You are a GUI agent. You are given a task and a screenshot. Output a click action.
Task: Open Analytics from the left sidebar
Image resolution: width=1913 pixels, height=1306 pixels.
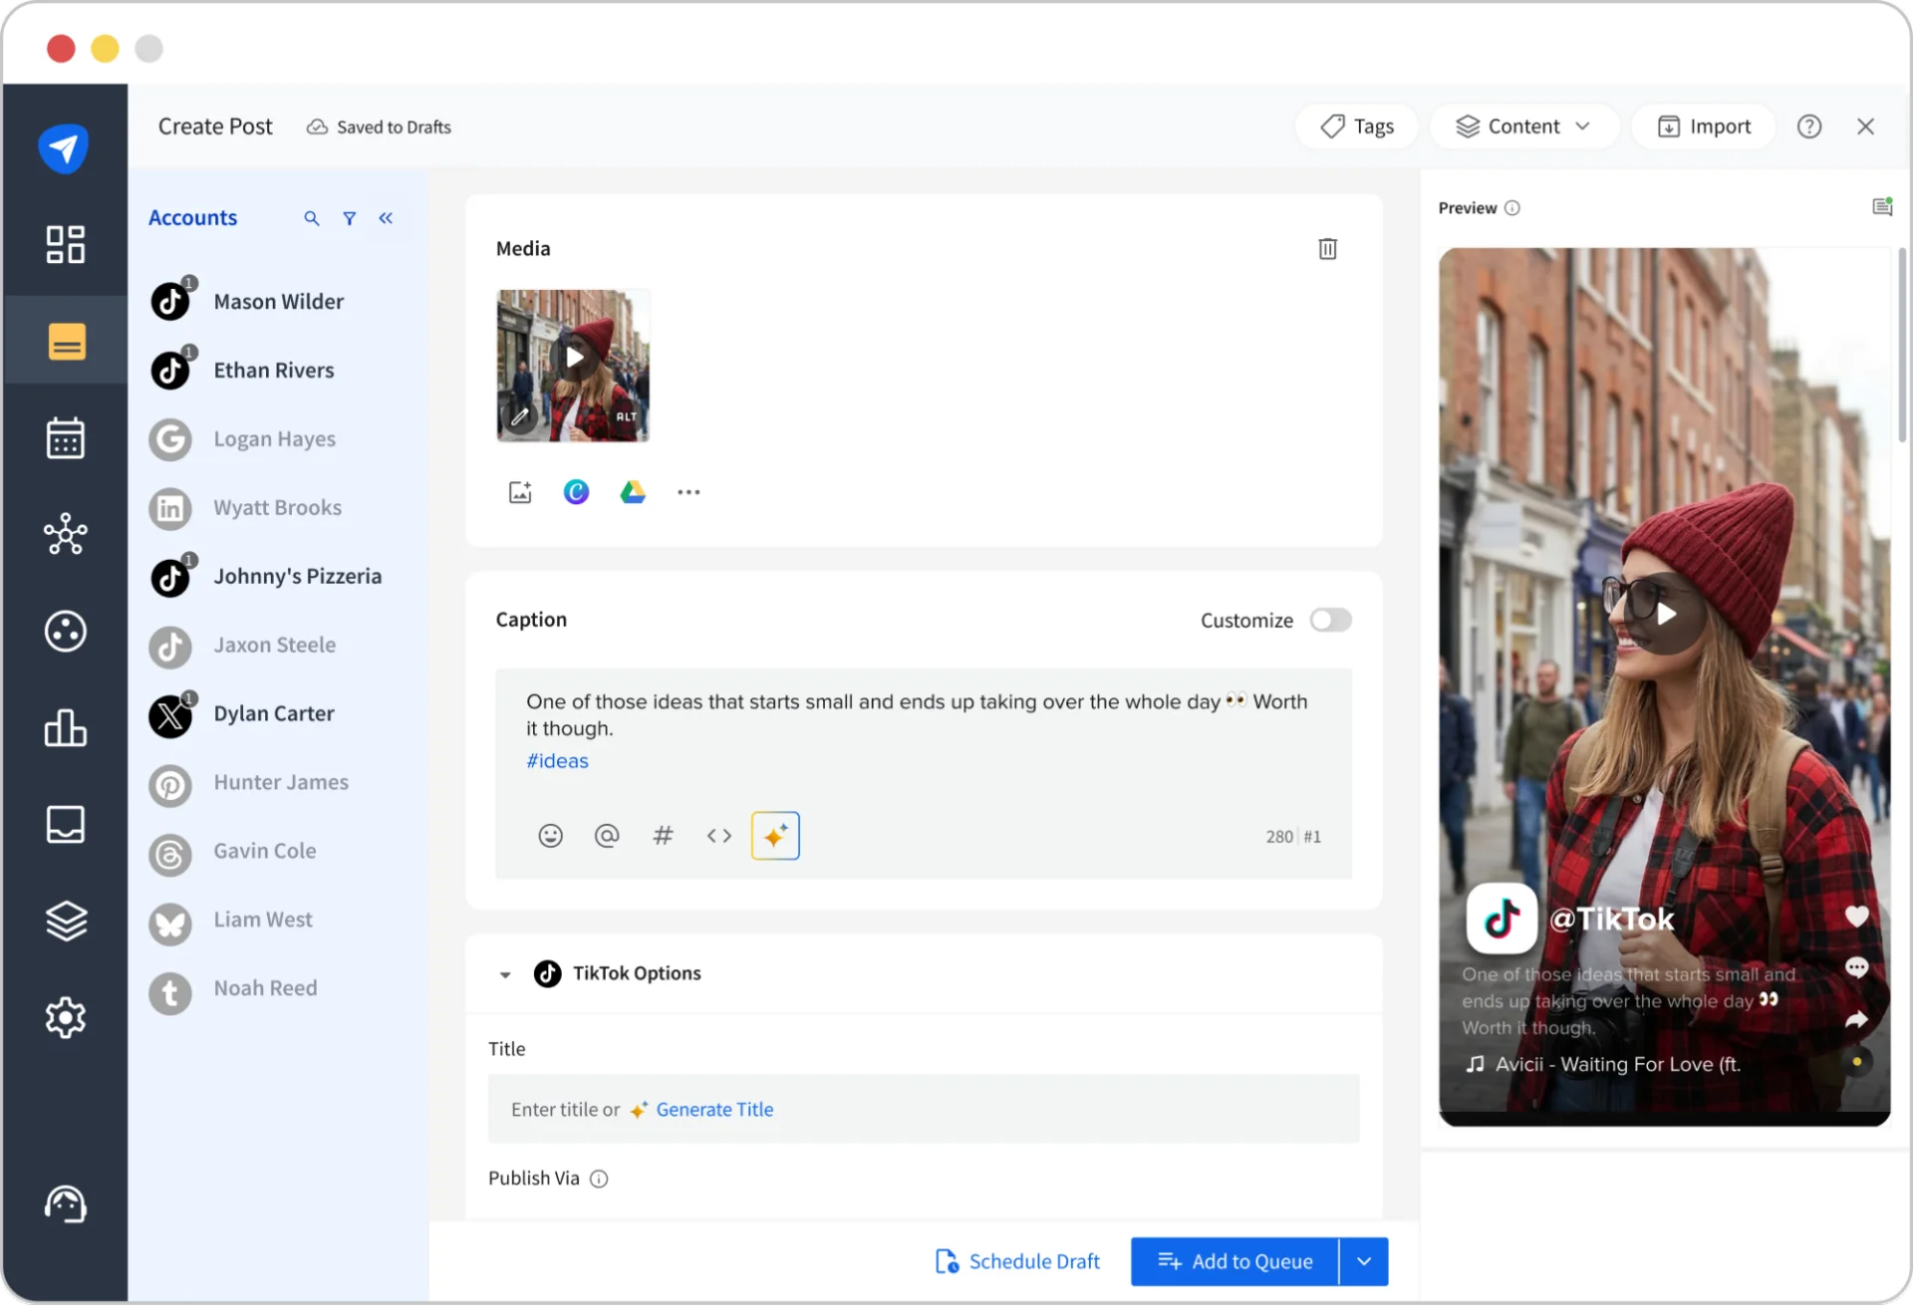click(65, 728)
